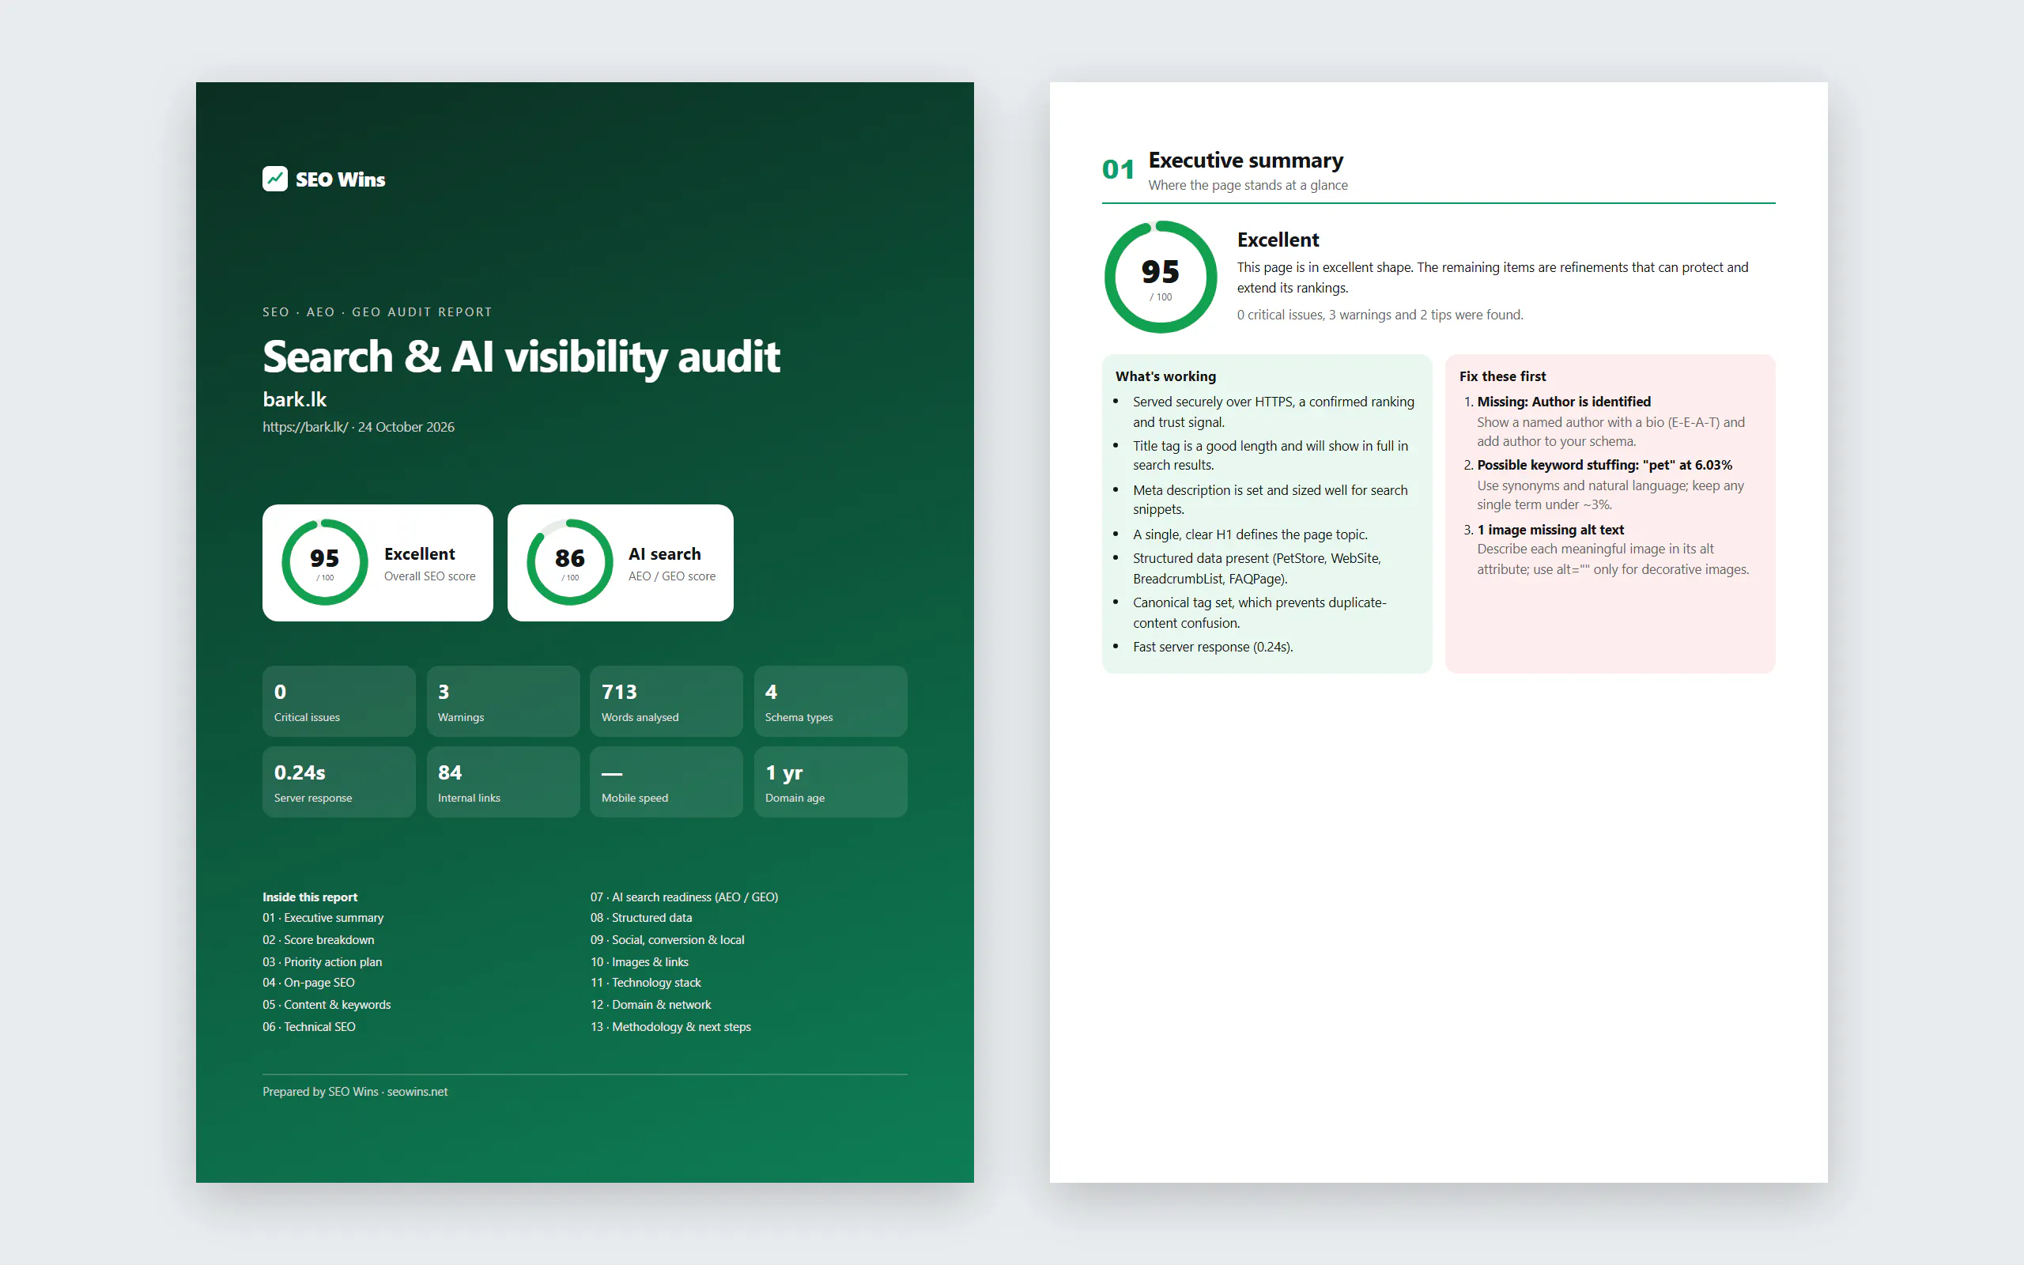Image resolution: width=2024 pixels, height=1265 pixels.
Task: Open contents entry 04 On-page SEO
Action: point(308,982)
